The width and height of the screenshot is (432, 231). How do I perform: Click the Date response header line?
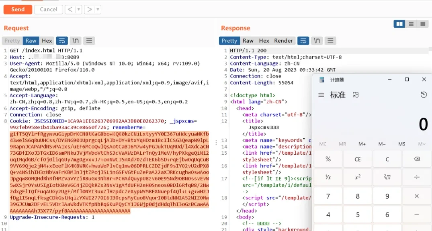tap(283, 70)
